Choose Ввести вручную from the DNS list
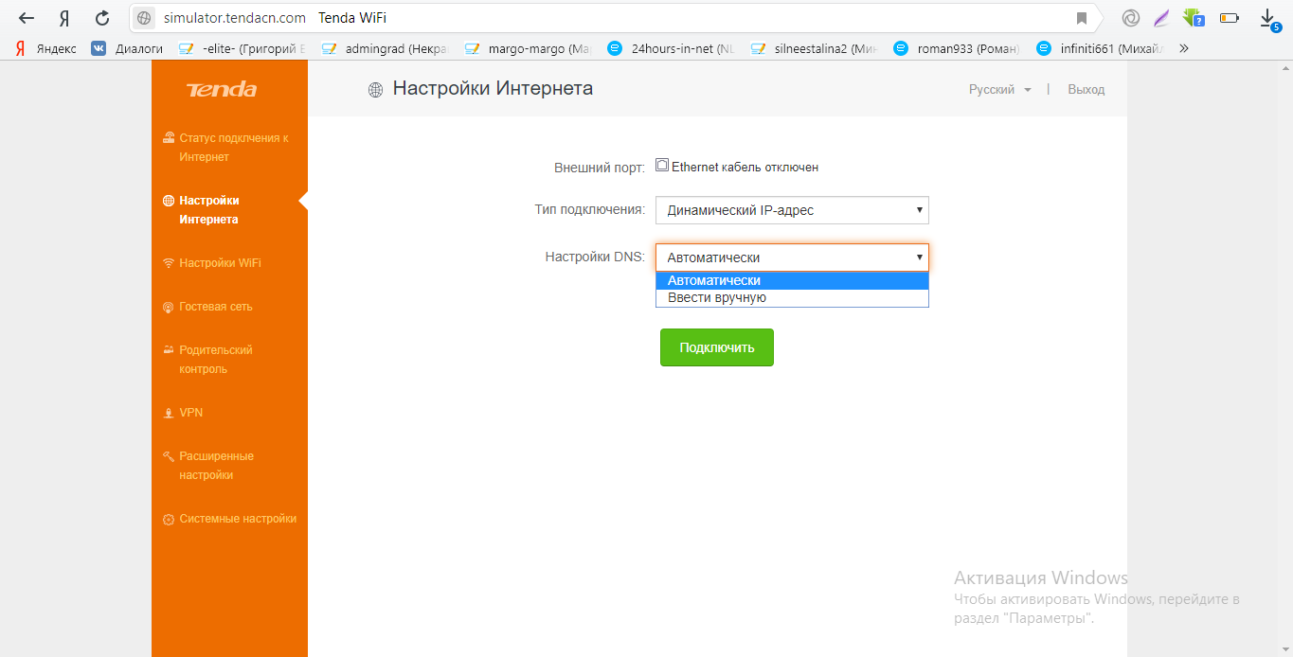Viewport: 1293px width, 657px height. [x=792, y=297]
